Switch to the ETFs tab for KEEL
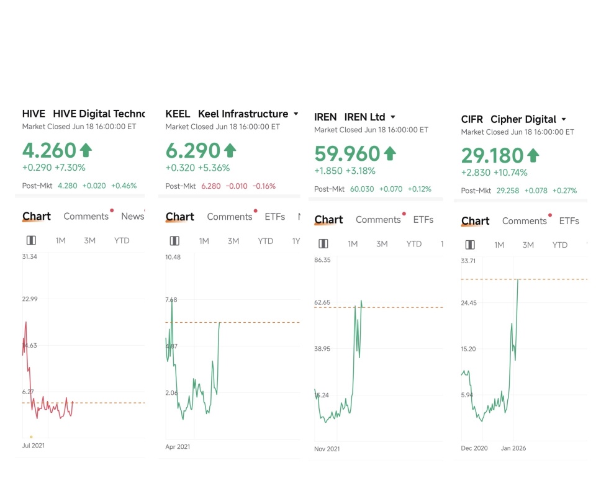 point(275,217)
